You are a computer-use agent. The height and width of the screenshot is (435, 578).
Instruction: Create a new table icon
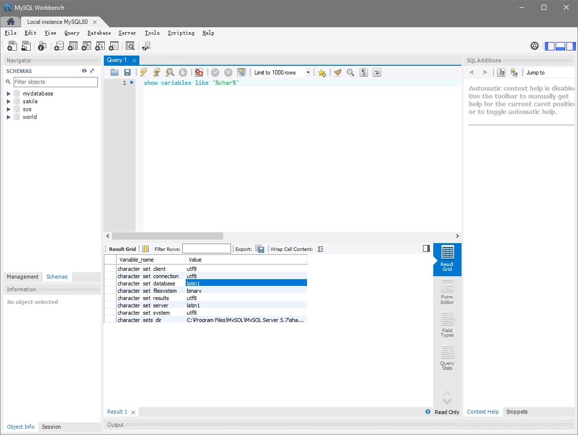73,46
